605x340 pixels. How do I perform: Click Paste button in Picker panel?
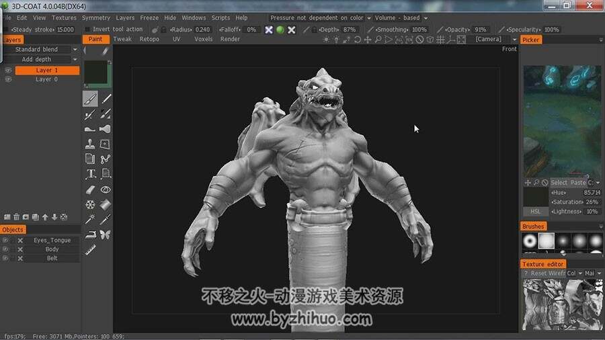pyautogui.click(x=578, y=183)
